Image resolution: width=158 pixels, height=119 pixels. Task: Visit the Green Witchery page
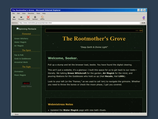[x=21, y=38]
